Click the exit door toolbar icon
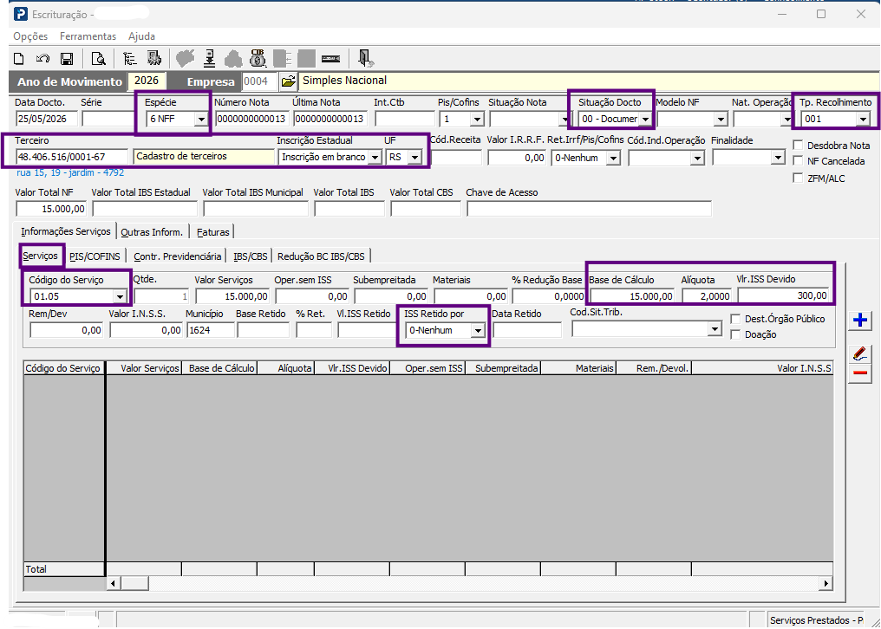The width and height of the screenshot is (881, 629). coord(366,58)
